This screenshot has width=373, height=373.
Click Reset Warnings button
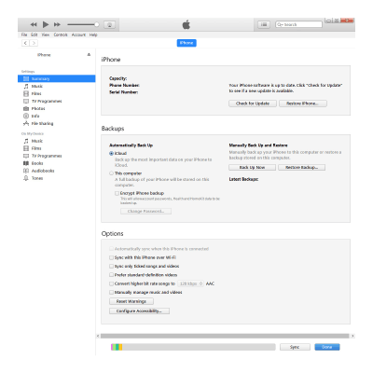point(131,301)
